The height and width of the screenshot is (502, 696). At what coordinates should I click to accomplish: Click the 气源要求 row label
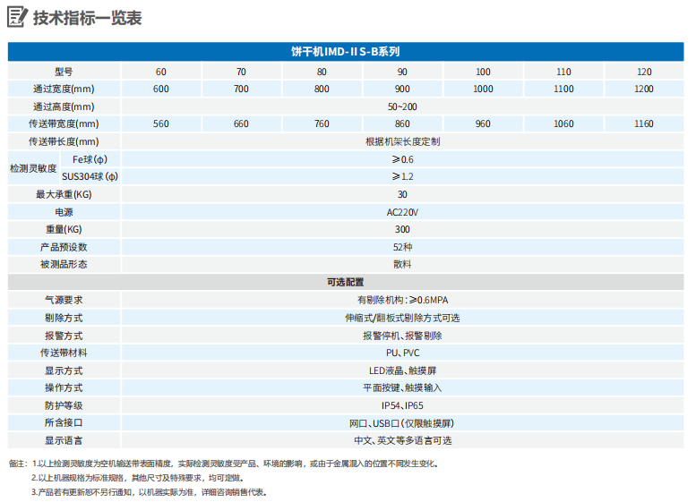coord(64,300)
